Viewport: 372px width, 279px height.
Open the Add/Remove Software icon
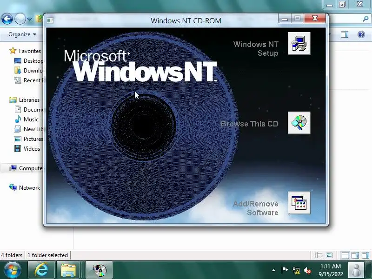point(299,203)
